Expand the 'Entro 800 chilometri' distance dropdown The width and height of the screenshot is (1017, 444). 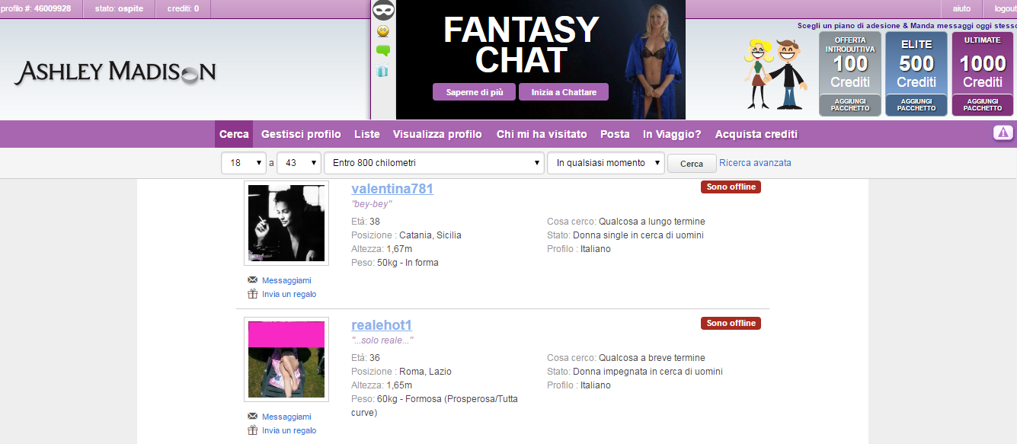coord(433,163)
